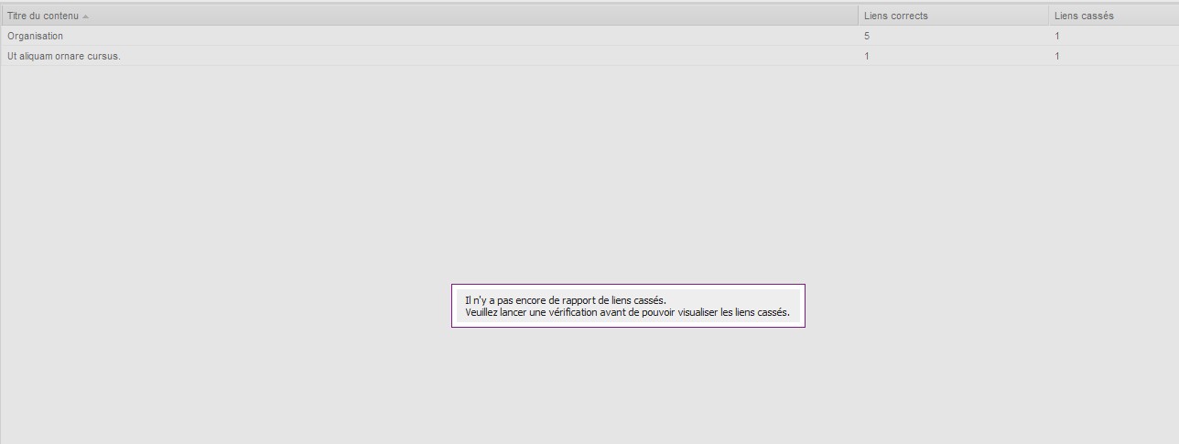This screenshot has height=444, width=1179.
Task: Click the message 'Il n'y a pas encore de rapport'
Action: pos(566,299)
